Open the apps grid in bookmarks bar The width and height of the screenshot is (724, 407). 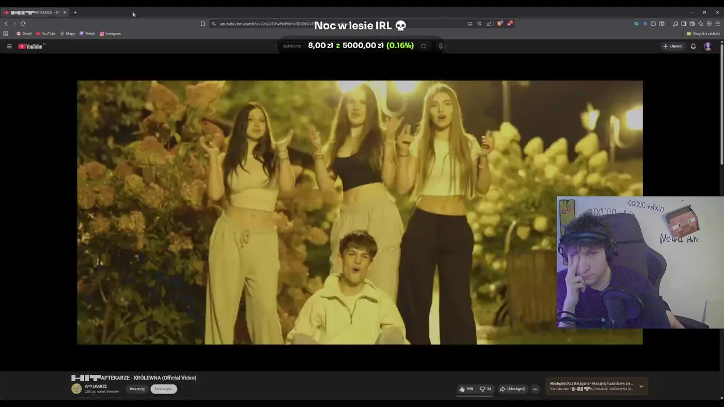point(6,33)
